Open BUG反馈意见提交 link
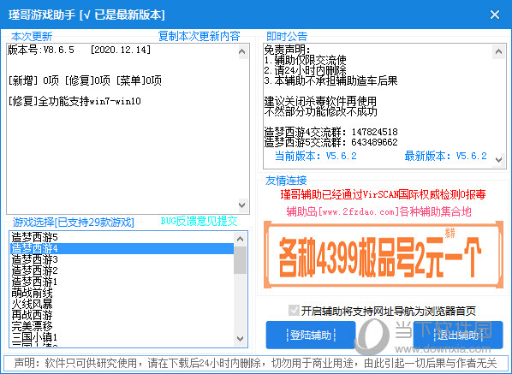The image size is (512, 374). click(199, 222)
